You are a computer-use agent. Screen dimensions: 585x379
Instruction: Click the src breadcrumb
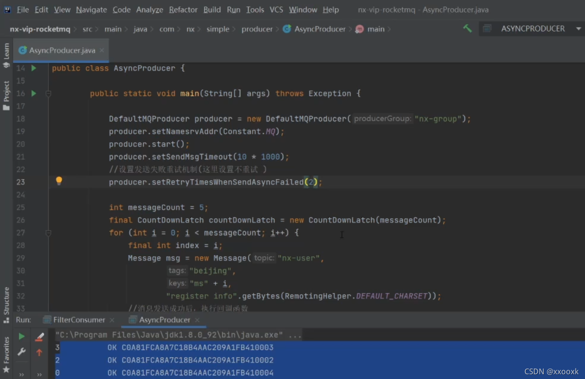(87, 29)
